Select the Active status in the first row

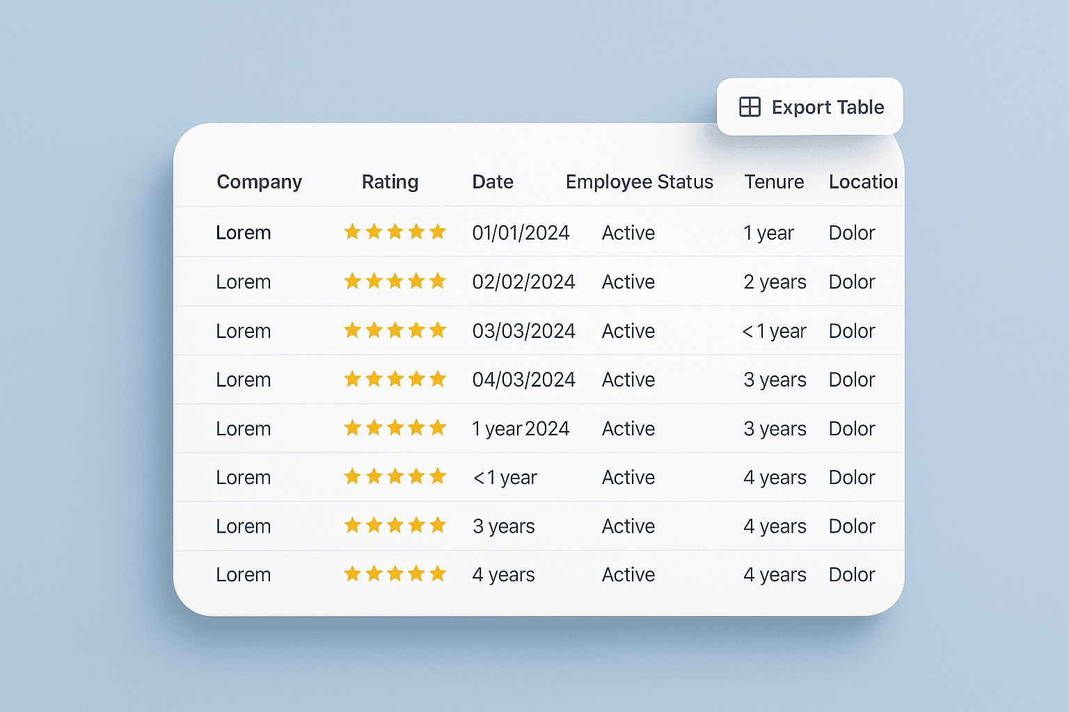click(x=628, y=232)
